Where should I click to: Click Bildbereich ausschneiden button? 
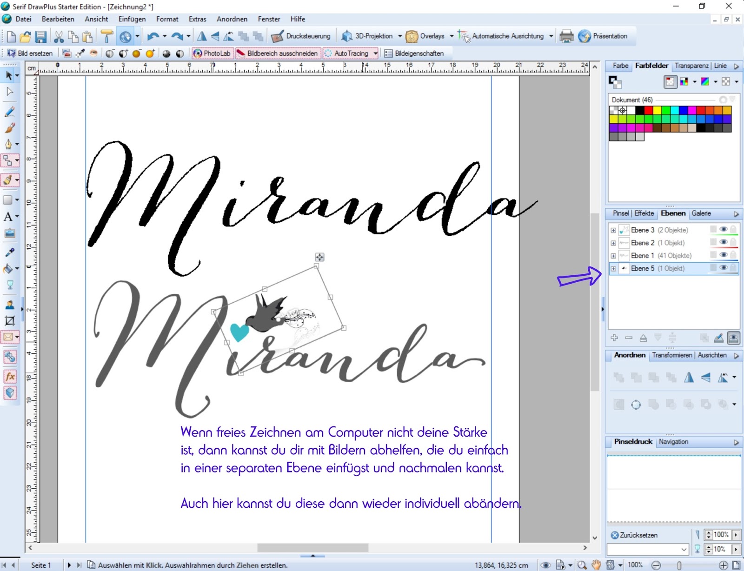tap(277, 53)
